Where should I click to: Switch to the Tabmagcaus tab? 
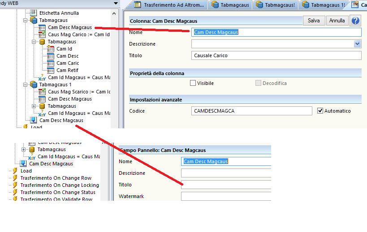pyautogui.click(x=230, y=5)
